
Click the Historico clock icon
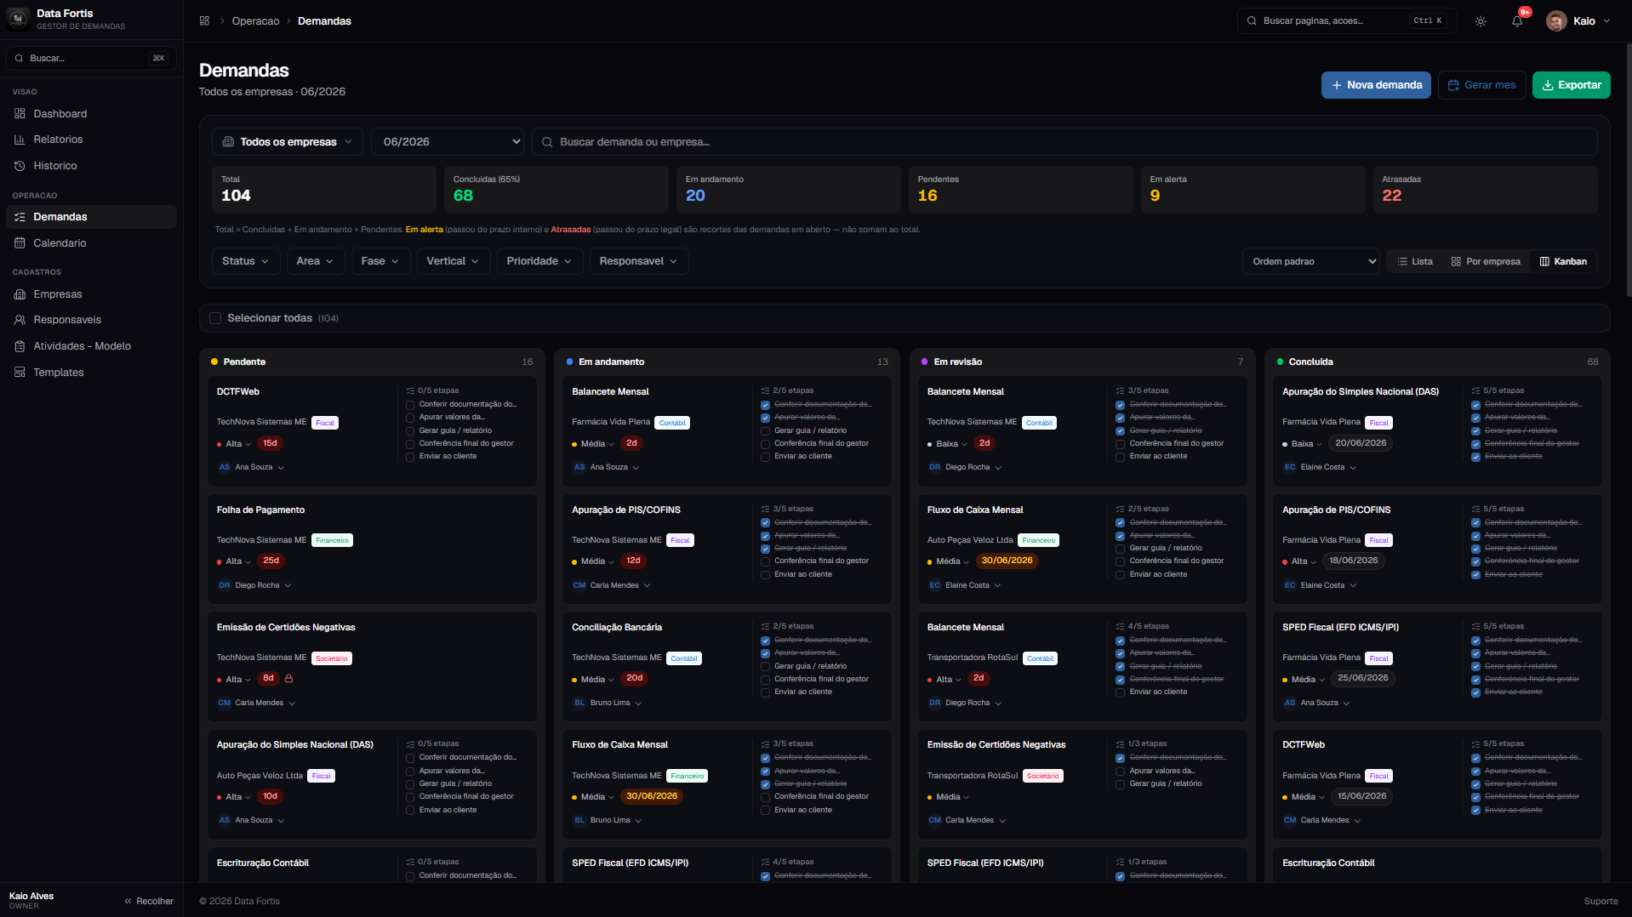click(x=20, y=166)
